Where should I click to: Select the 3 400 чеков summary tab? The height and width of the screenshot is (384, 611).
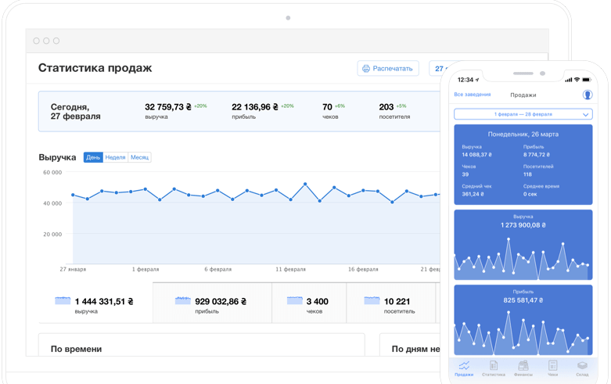click(x=309, y=303)
